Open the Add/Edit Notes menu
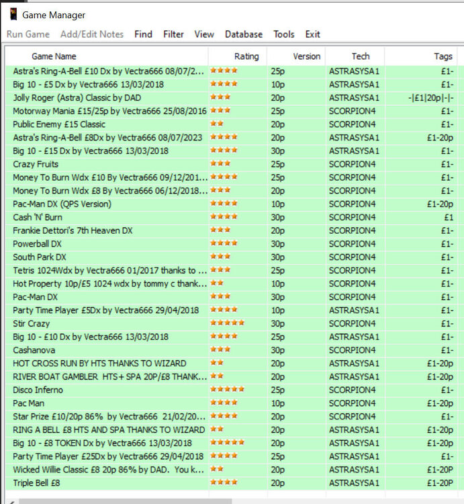This screenshot has height=504, width=464. click(92, 34)
